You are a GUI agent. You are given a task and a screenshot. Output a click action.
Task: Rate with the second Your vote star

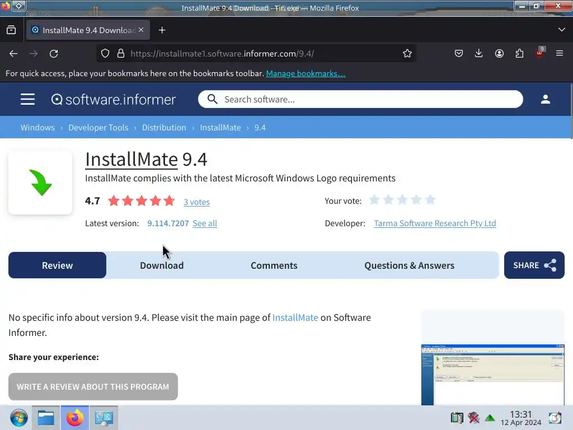(x=388, y=200)
